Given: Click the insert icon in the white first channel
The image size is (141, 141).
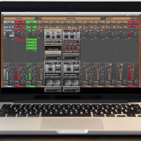Looking at the screenshot, I should pos(13,40).
